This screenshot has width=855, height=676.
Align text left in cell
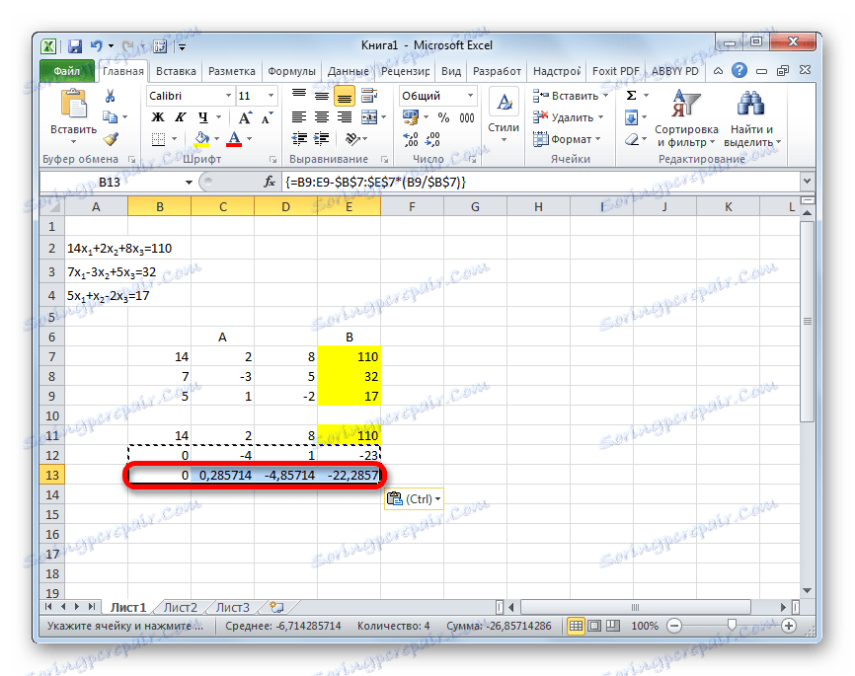click(299, 117)
